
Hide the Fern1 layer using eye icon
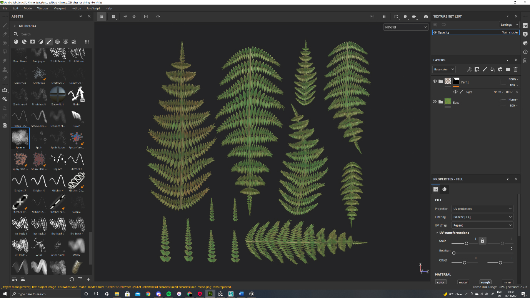click(435, 82)
